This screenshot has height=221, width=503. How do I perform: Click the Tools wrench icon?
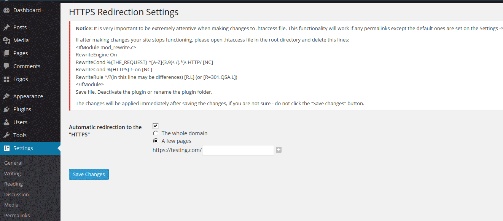[6, 135]
